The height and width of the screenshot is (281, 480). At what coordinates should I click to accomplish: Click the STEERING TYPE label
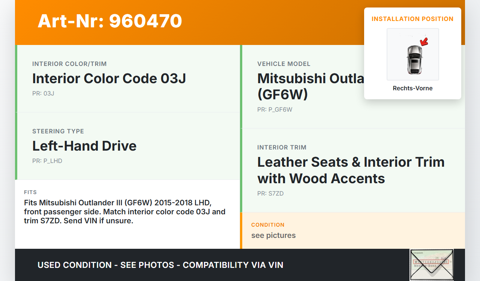58,131
